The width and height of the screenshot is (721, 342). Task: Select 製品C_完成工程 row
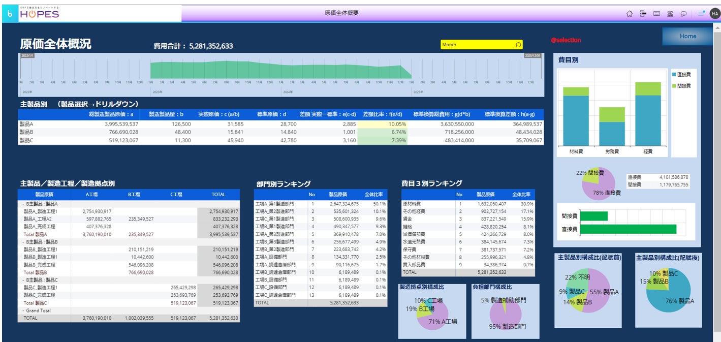coord(129,295)
